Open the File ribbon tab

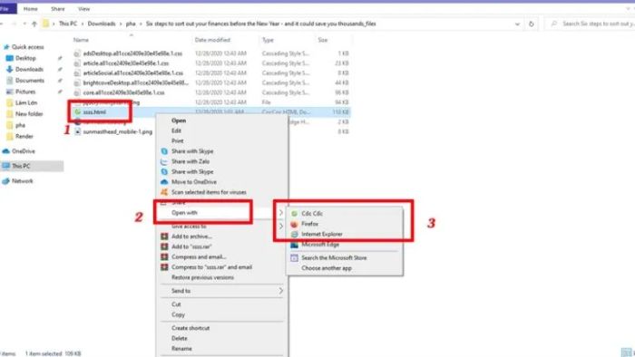click(x=5, y=8)
